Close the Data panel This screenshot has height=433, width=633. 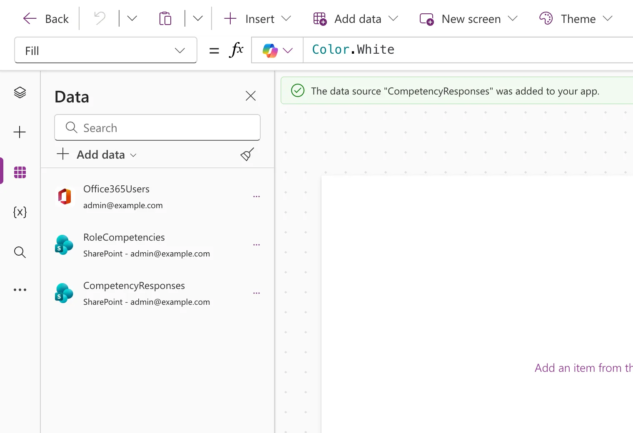(x=251, y=96)
